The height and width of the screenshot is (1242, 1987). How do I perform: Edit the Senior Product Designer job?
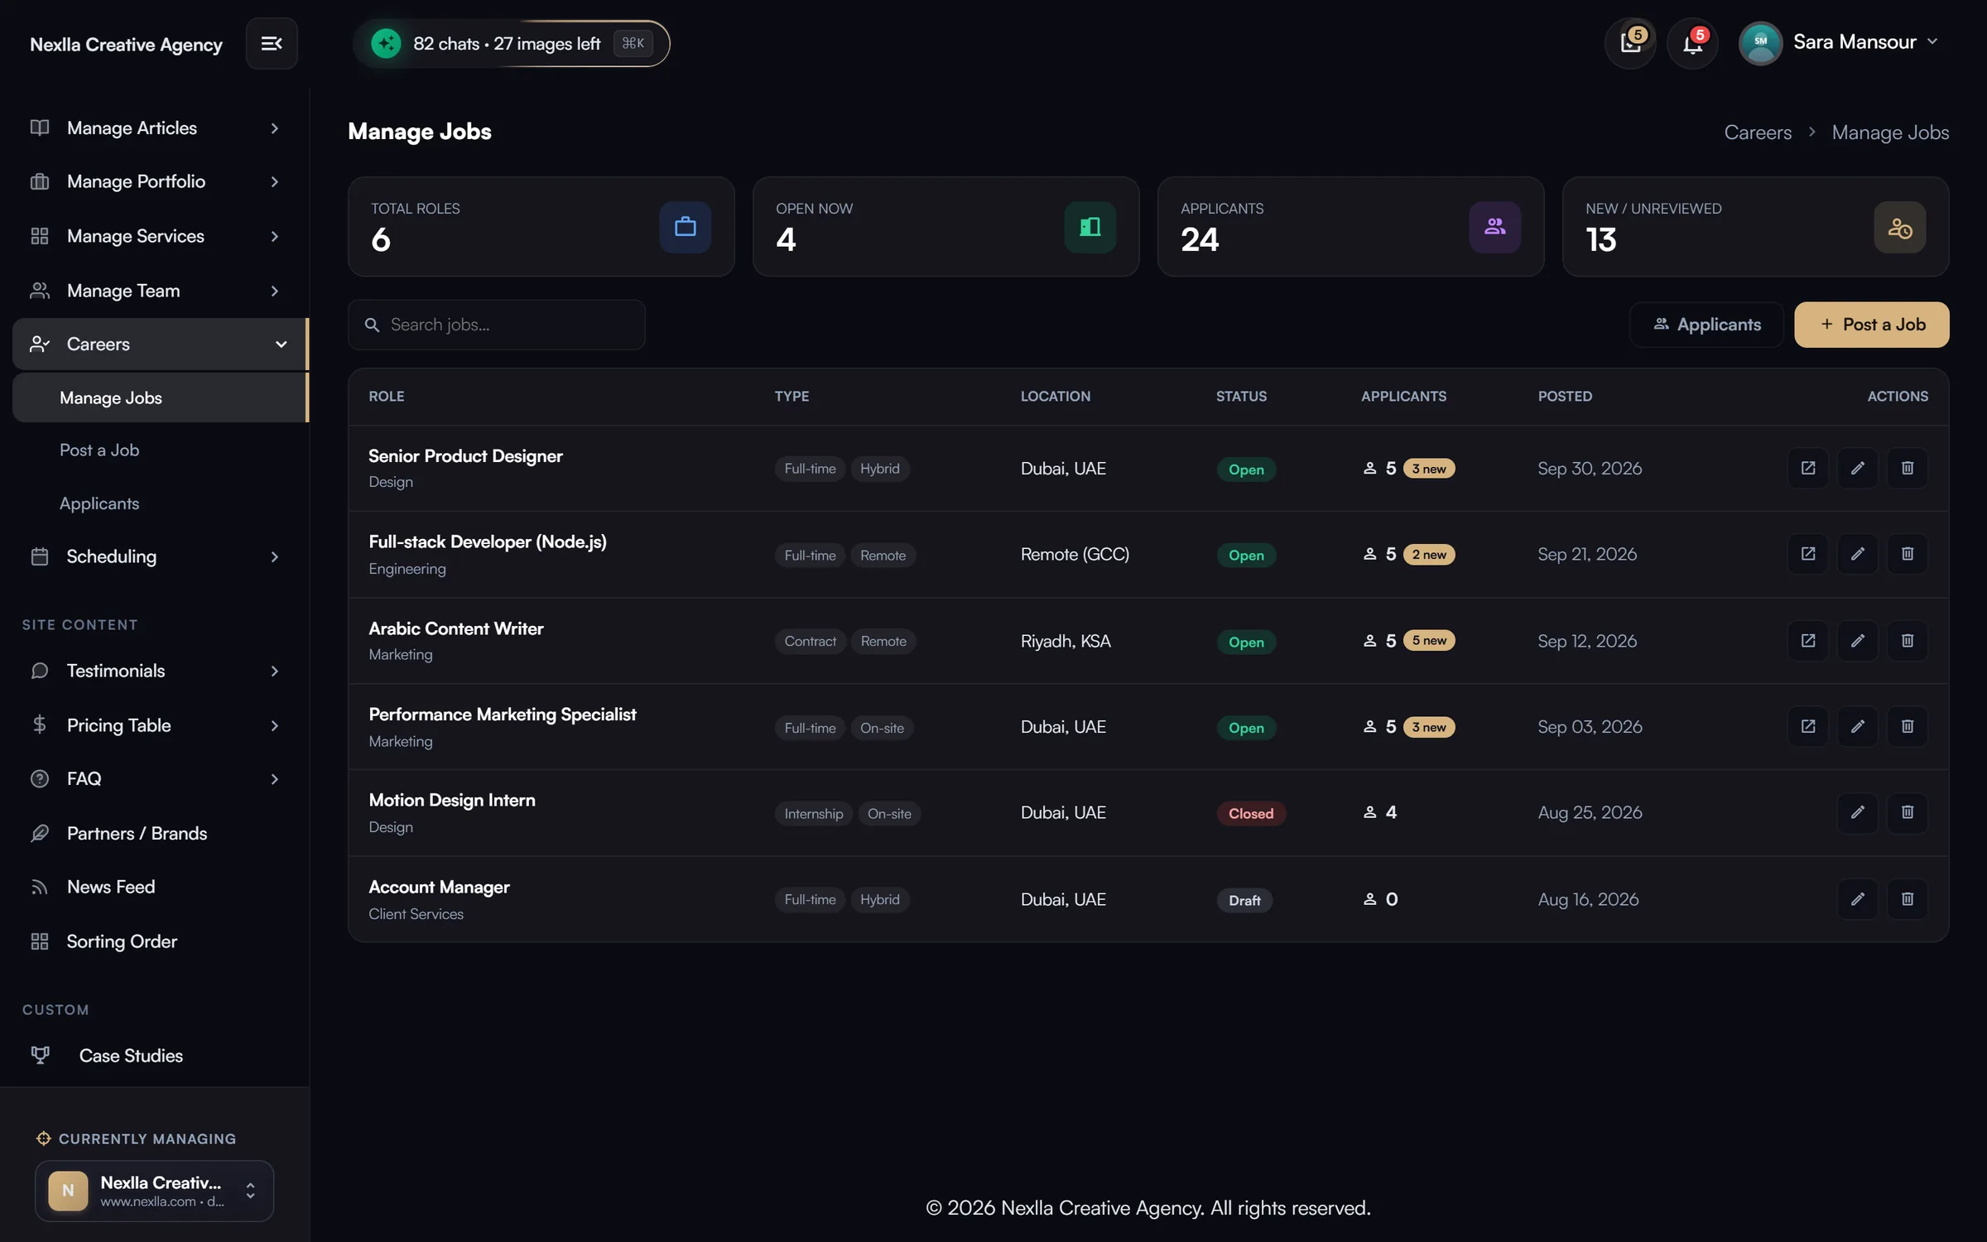(x=1858, y=468)
